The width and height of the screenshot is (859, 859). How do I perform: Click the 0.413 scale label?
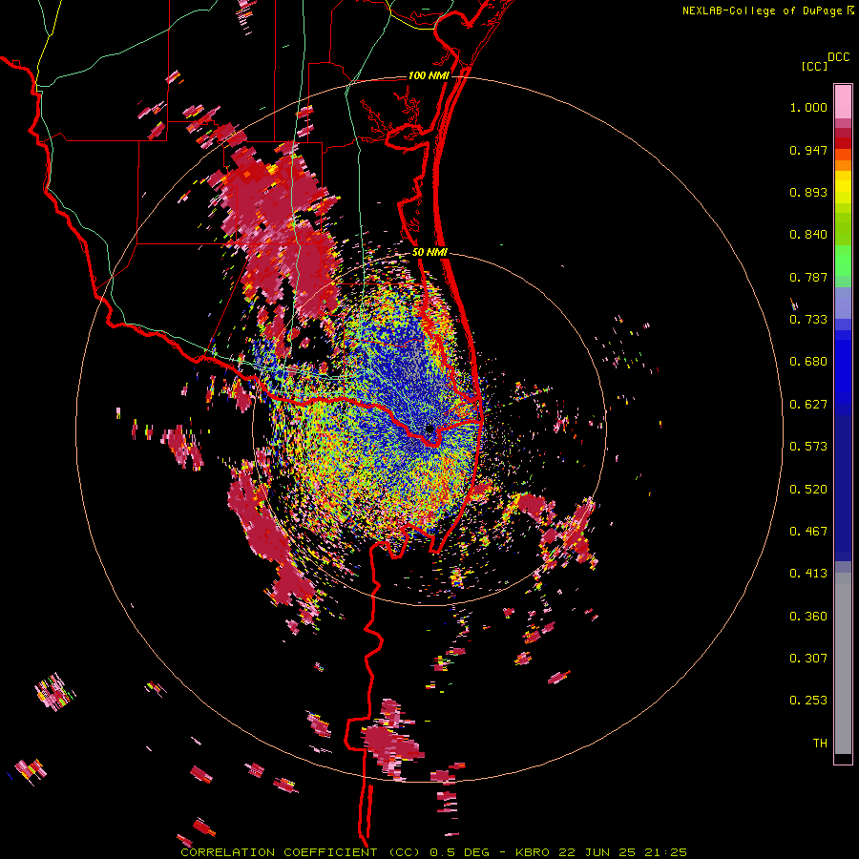[x=808, y=574]
